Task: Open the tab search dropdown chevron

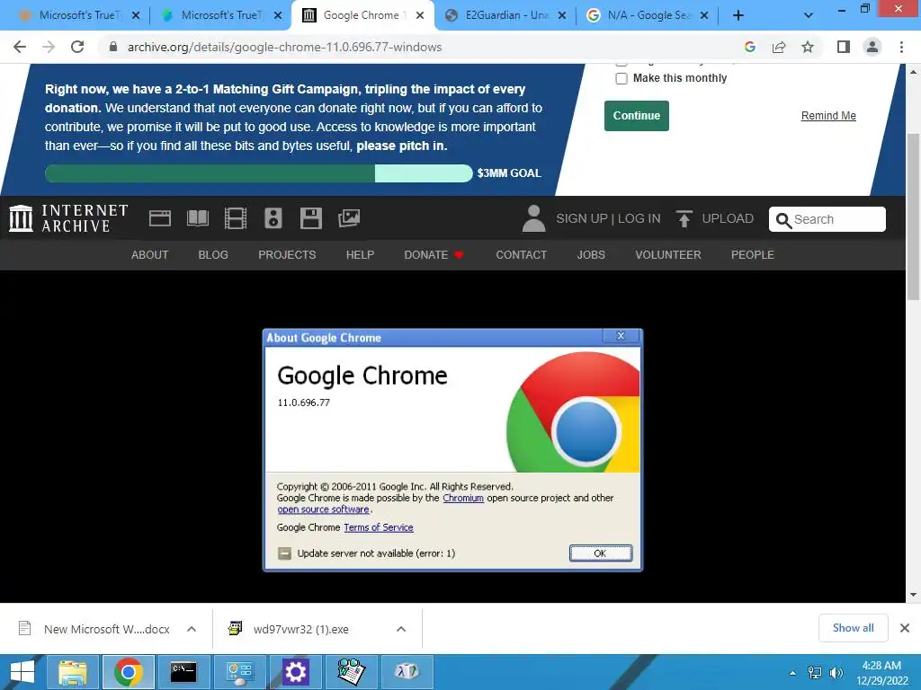Action: (x=809, y=15)
